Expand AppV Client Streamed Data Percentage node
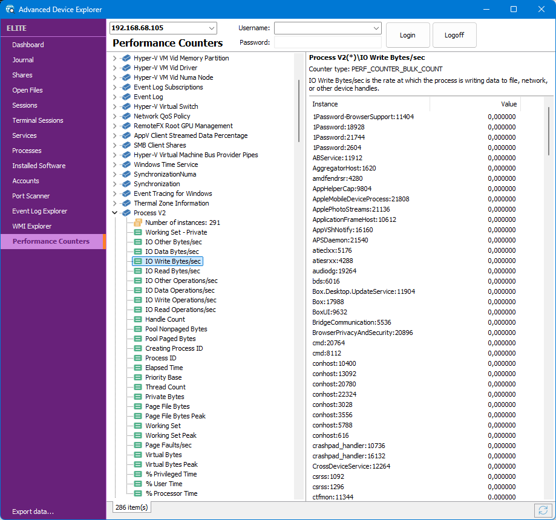The width and height of the screenshot is (556, 520). (x=114, y=135)
